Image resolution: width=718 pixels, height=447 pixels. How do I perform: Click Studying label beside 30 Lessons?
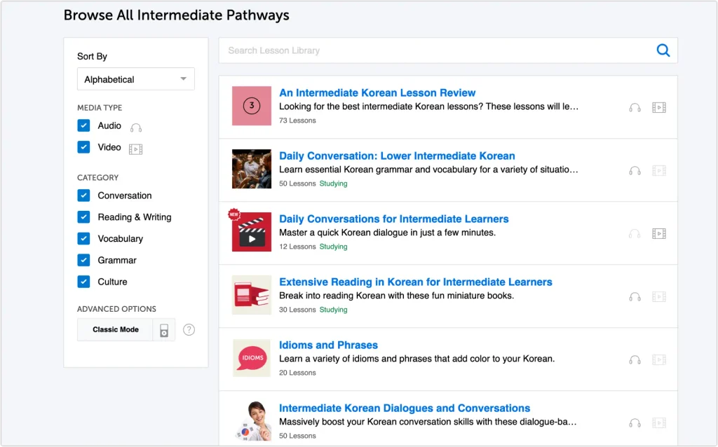point(333,310)
